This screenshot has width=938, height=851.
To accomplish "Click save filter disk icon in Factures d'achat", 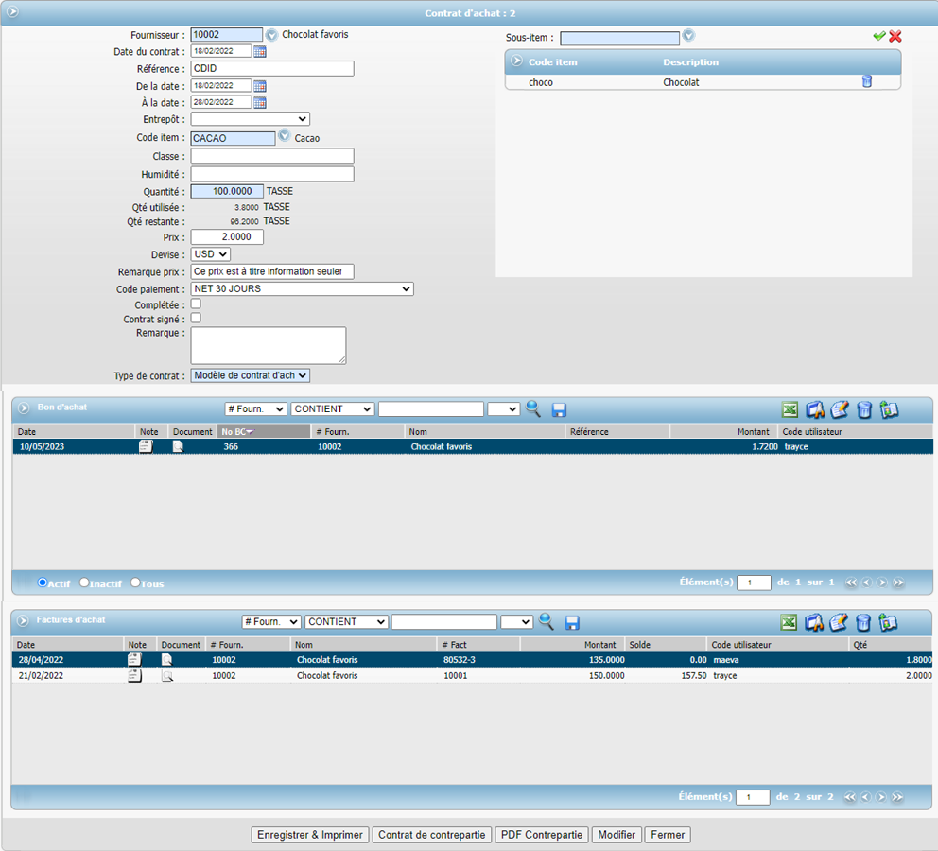I will (572, 622).
